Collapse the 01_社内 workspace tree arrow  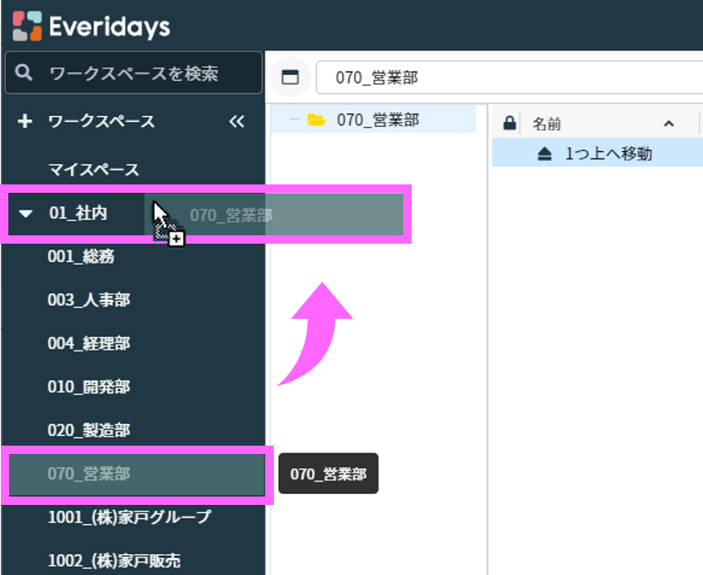point(26,214)
